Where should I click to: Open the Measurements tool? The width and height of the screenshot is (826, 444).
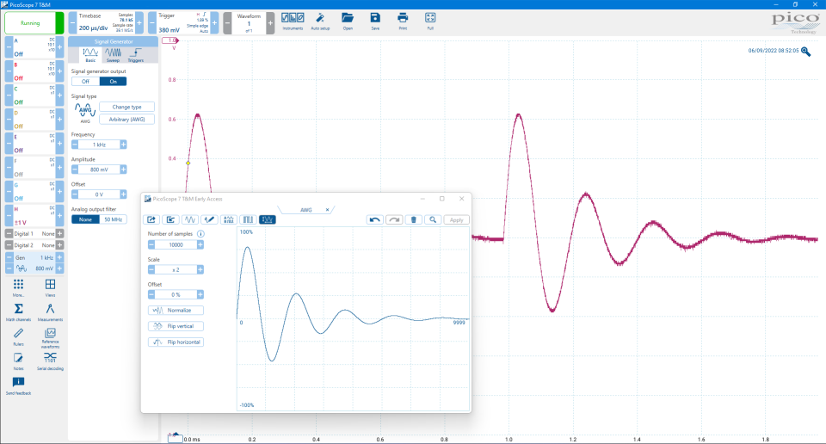(x=50, y=311)
